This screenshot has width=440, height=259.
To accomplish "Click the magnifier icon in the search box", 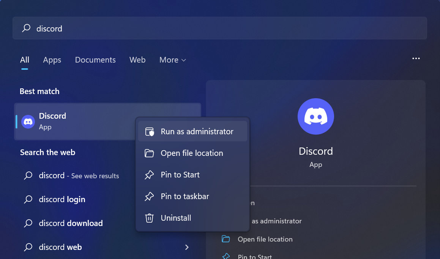I will coord(26,28).
